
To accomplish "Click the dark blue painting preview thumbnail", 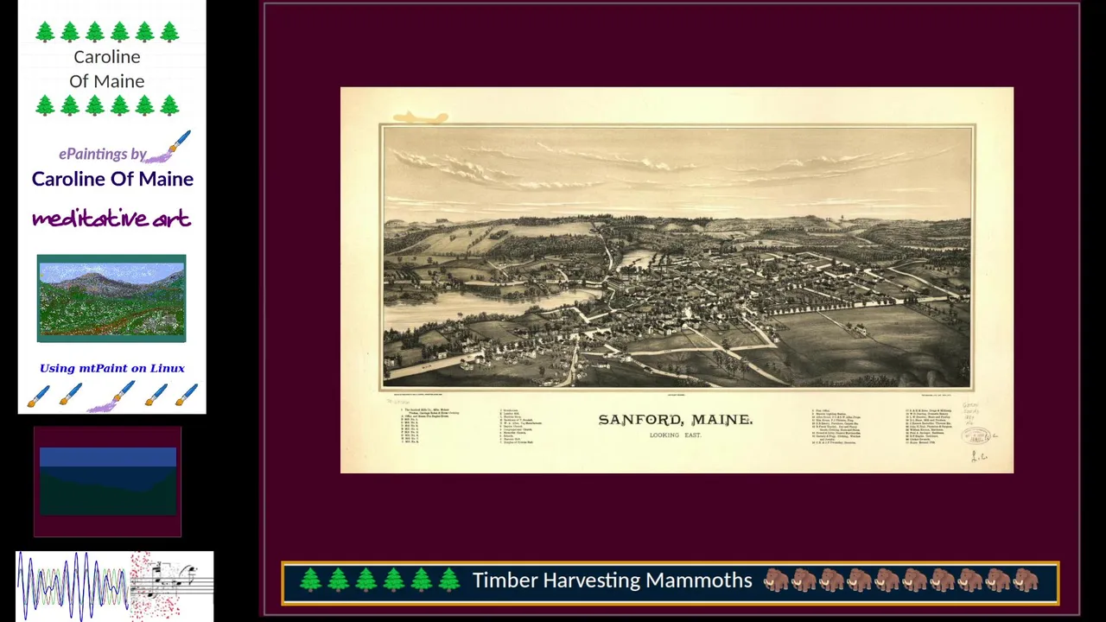I will pyautogui.click(x=108, y=481).
